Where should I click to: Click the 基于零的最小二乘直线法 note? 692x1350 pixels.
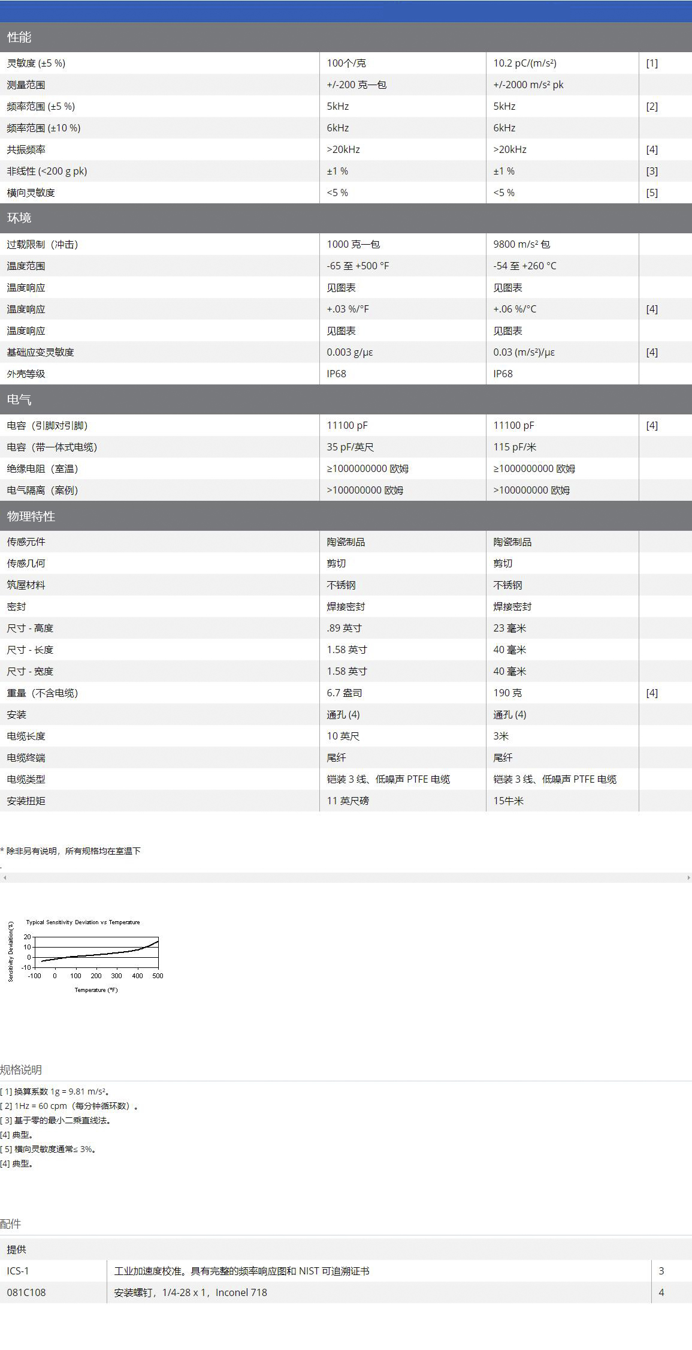[x=56, y=1120]
